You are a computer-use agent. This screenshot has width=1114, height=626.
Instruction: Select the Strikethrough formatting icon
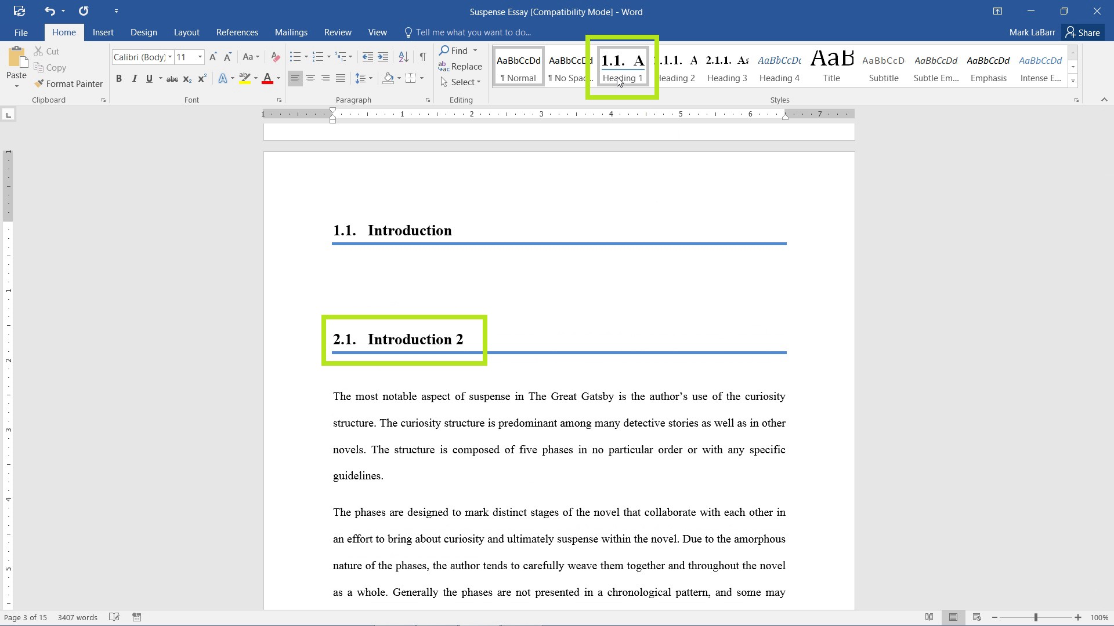(x=171, y=79)
